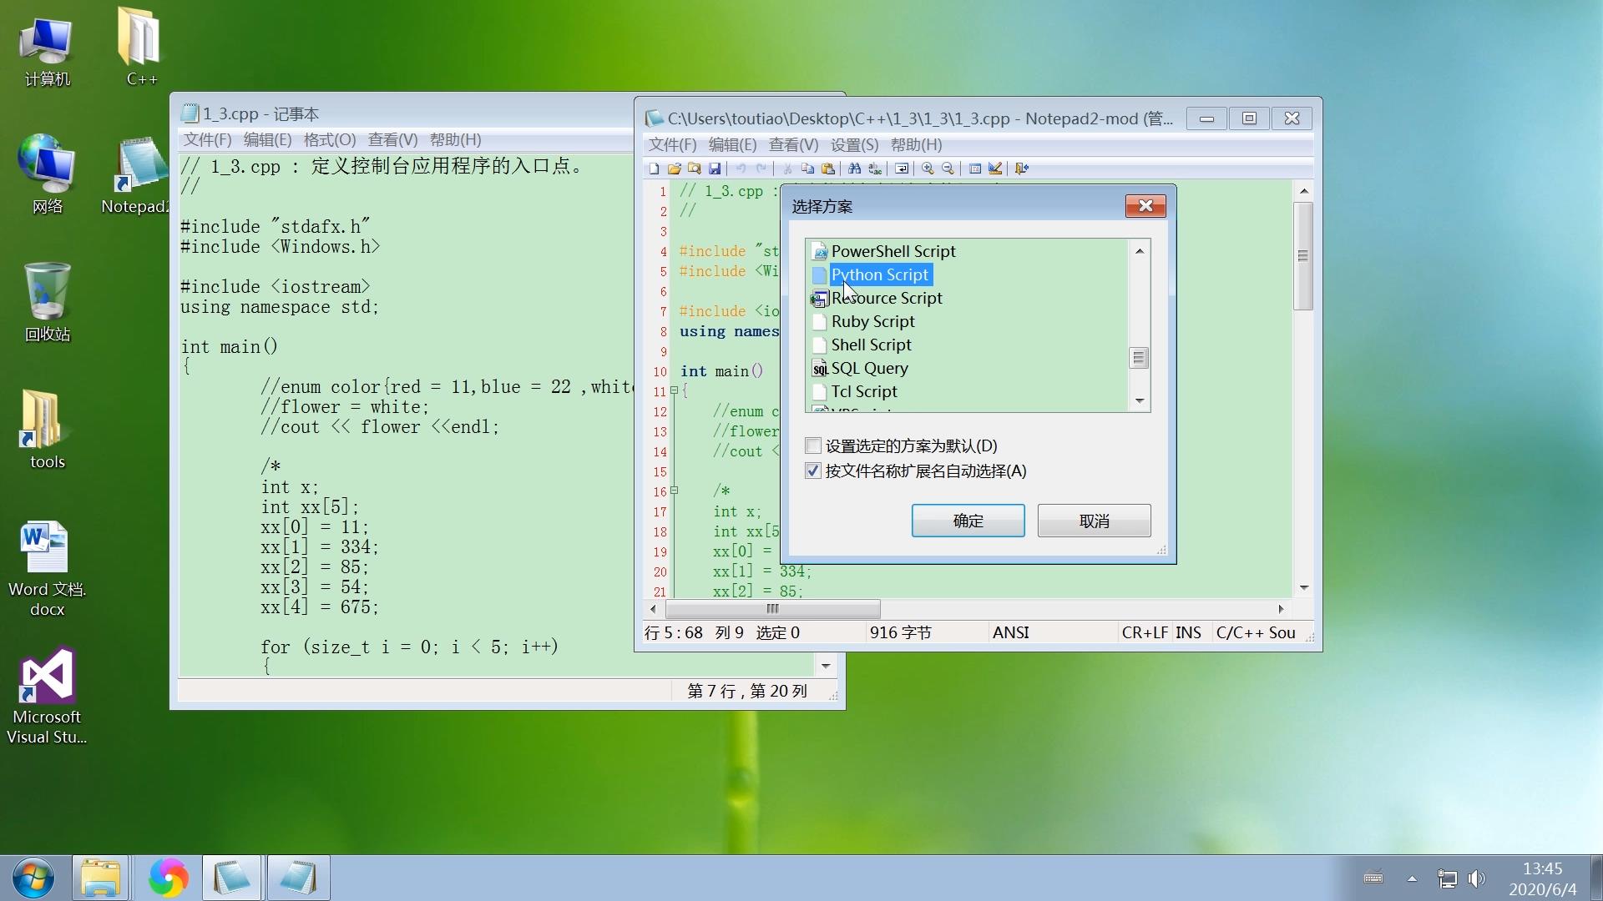This screenshot has height=901, width=1603.
Task: Open the 设置(S) menu in Notepad2
Action: click(x=853, y=144)
